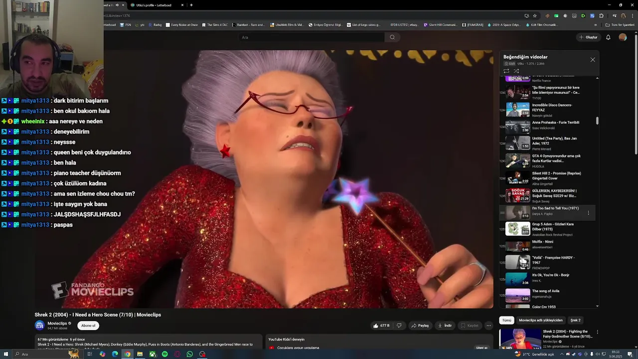Click the Shrek 2 I Need a Hero video title
The image size is (638, 359).
[98, 315]
